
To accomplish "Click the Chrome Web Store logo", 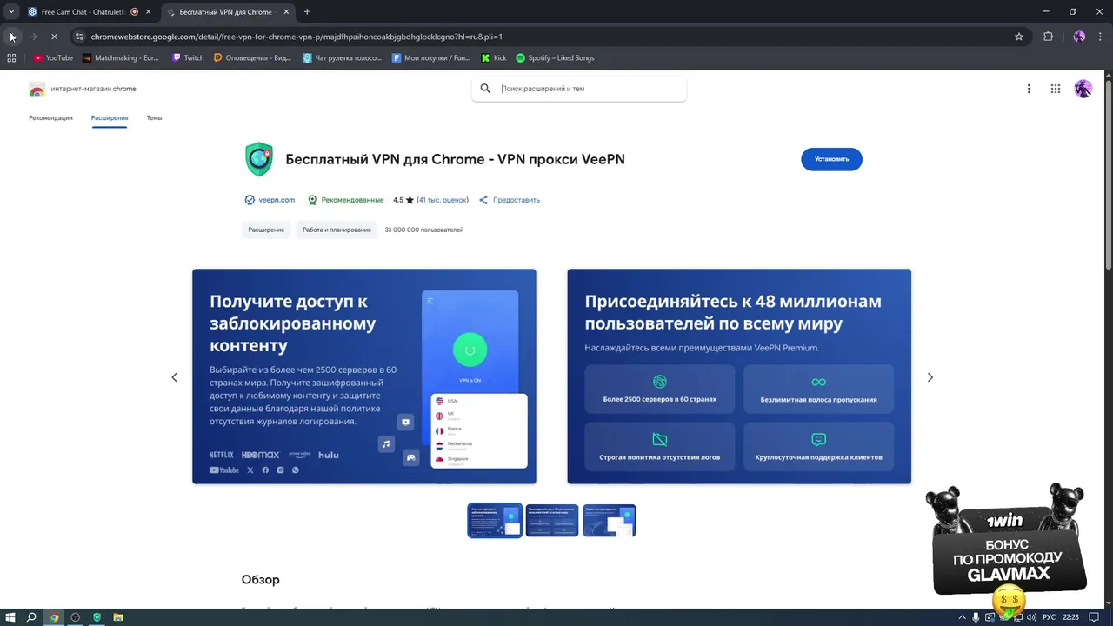I will pos(37,89).
